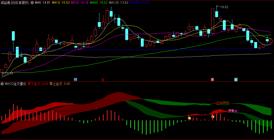Open the dropdown arrow beside MACD金叉量化
274x140 pixels.
click(x=2, y=84)
